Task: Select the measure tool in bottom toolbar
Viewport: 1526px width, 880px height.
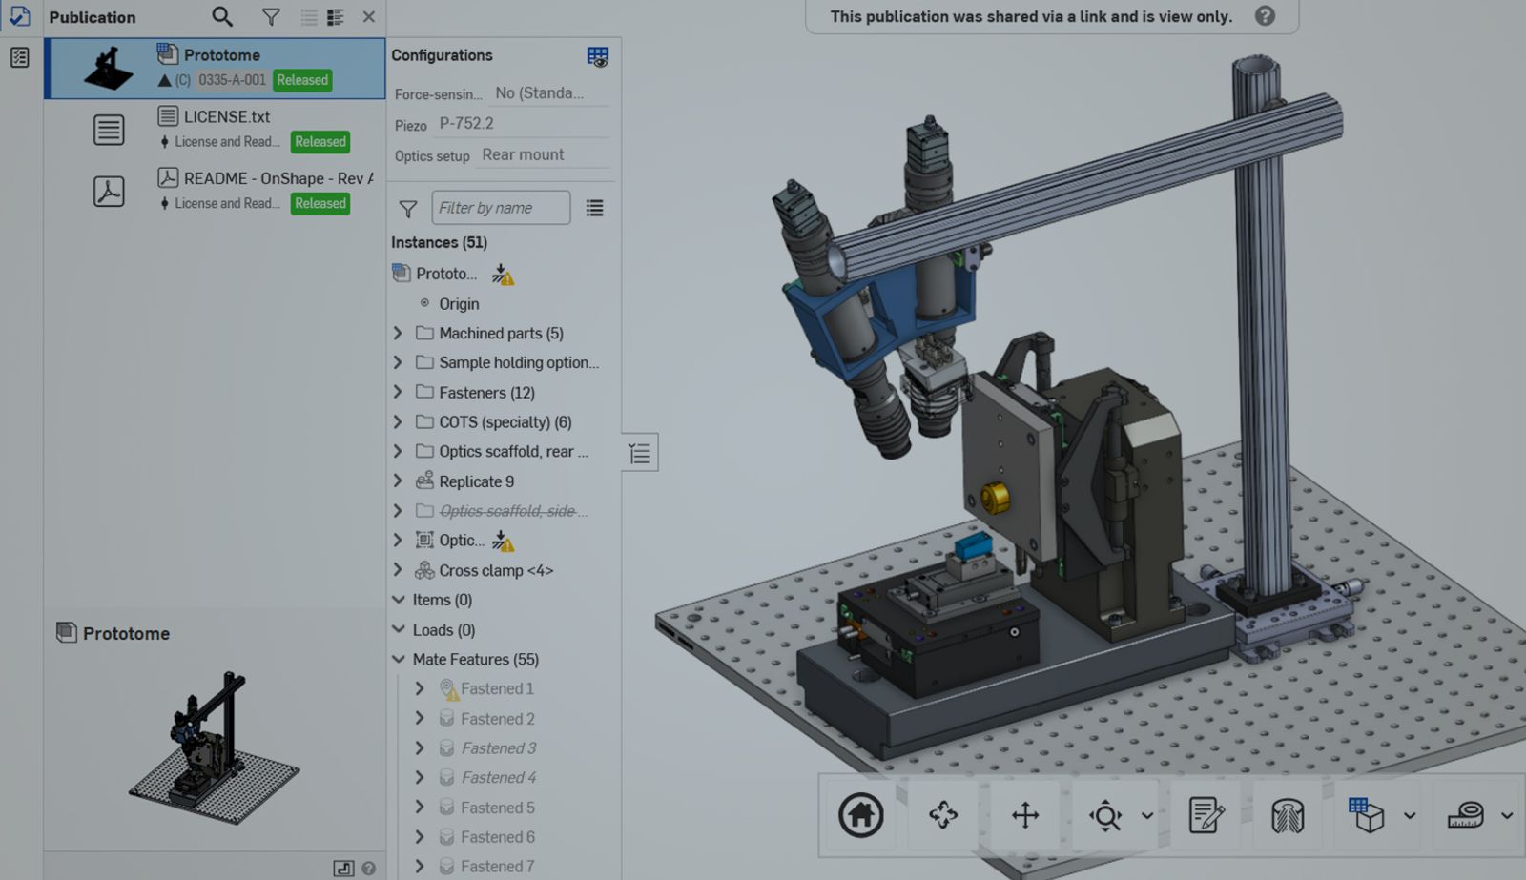Action: pos(1466,816)
